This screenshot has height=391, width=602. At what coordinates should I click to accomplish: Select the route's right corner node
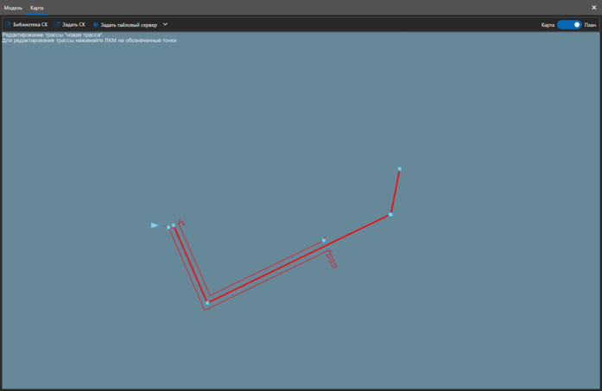390,215
